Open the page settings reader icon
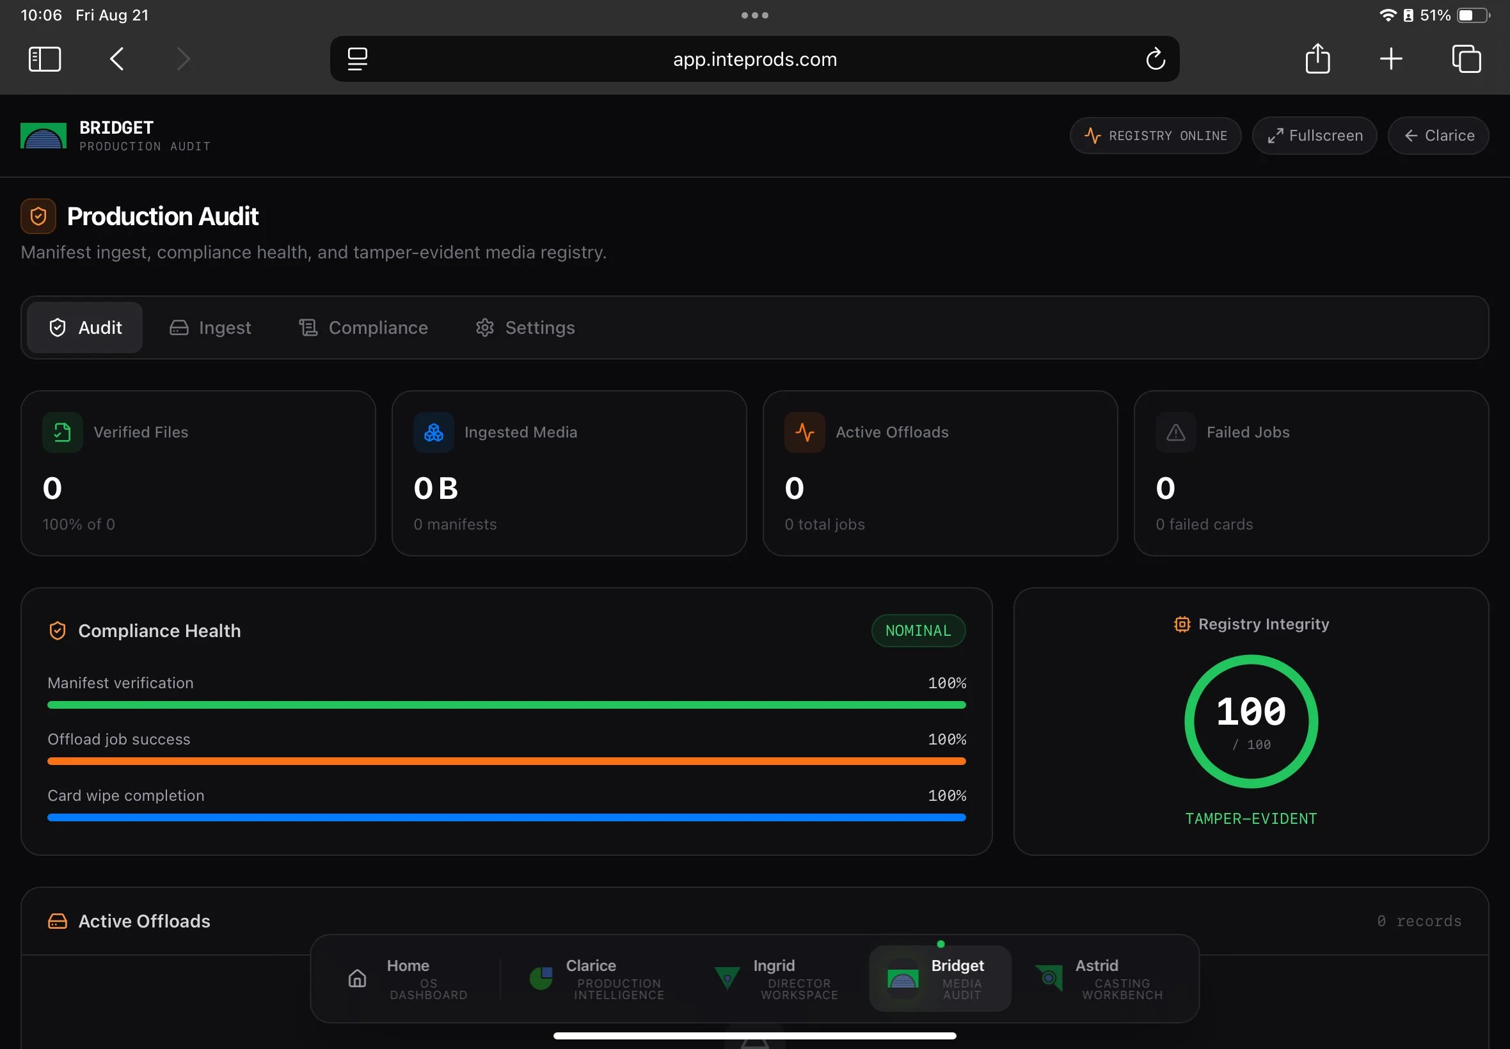 (x=357, y=59)
